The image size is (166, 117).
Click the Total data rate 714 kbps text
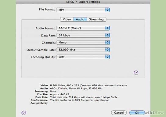(84, 97)
